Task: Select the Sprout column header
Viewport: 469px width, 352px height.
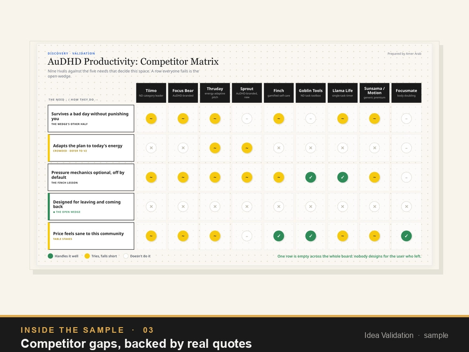Action: tap(247, 93)
